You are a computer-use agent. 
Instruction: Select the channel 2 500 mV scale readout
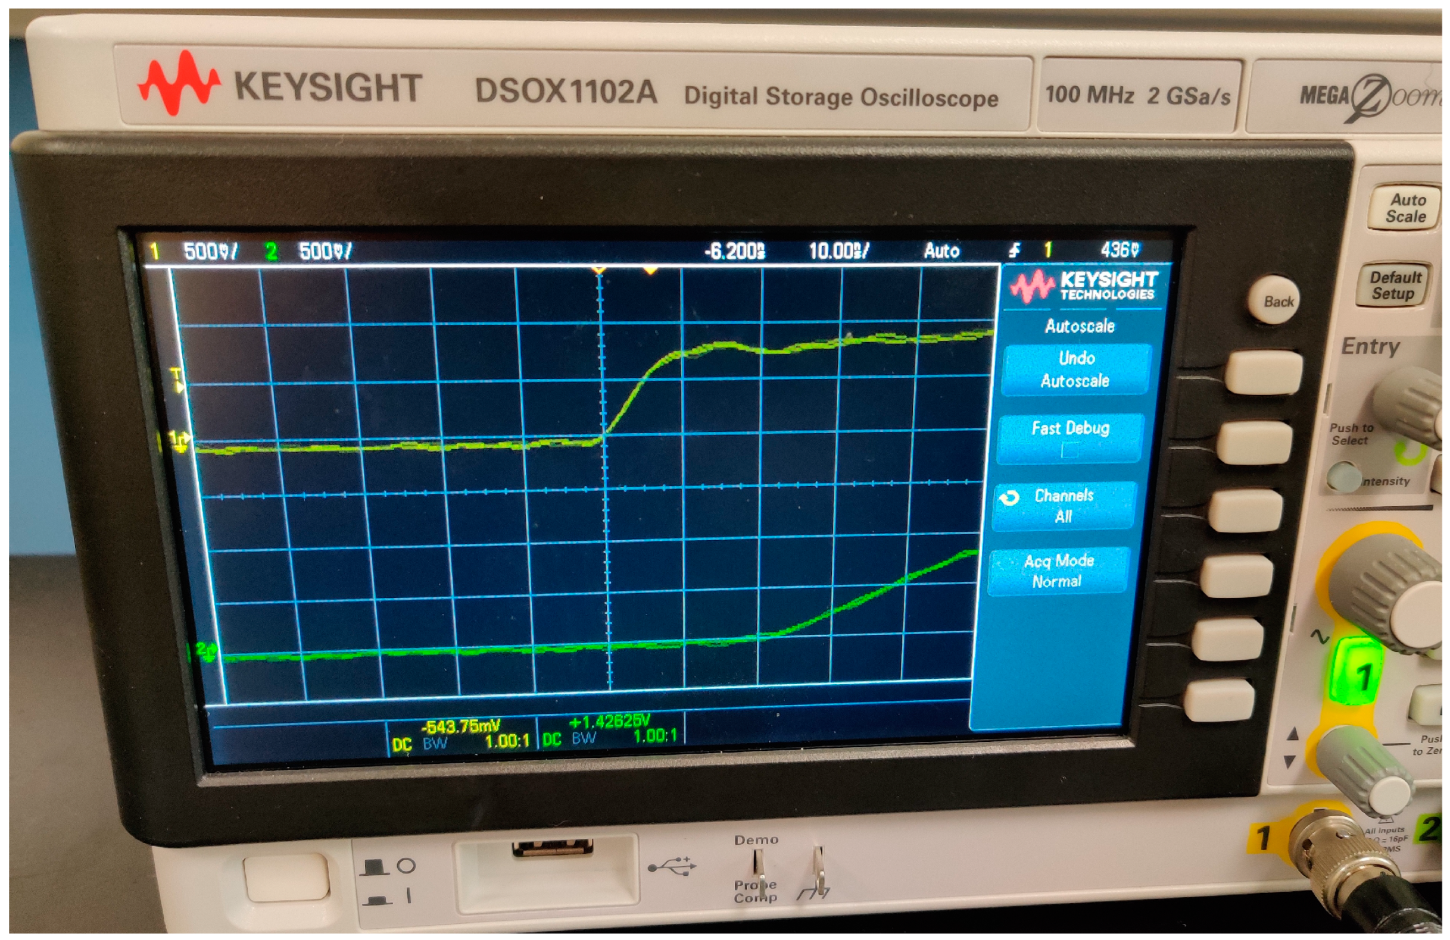(x=325, y=251)
